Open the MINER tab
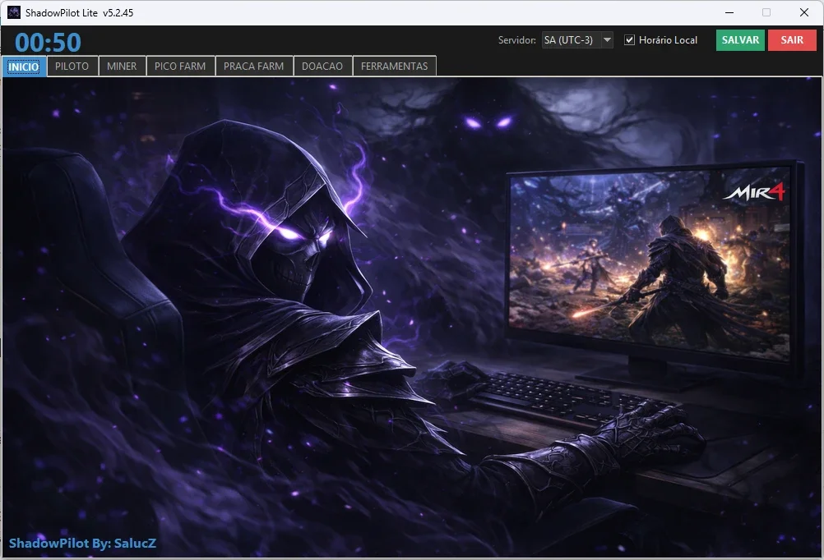The image size is (824, 560). coord(122,67)
